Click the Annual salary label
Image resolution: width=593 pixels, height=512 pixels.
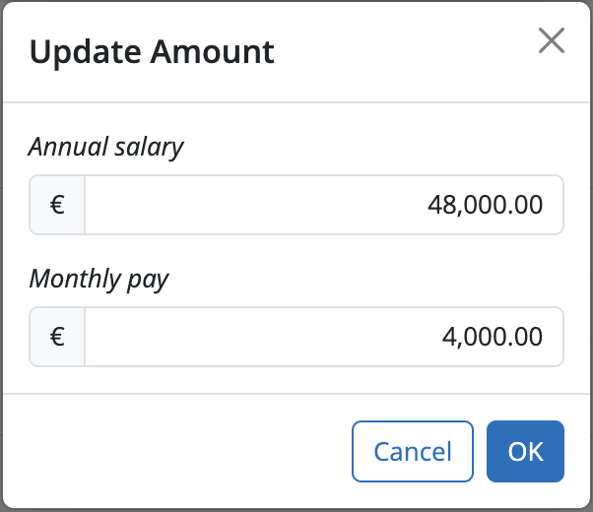(x=106, y=148)
